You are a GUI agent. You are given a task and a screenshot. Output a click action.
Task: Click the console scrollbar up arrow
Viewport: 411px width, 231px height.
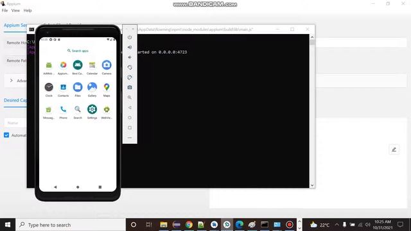point(312,37)
